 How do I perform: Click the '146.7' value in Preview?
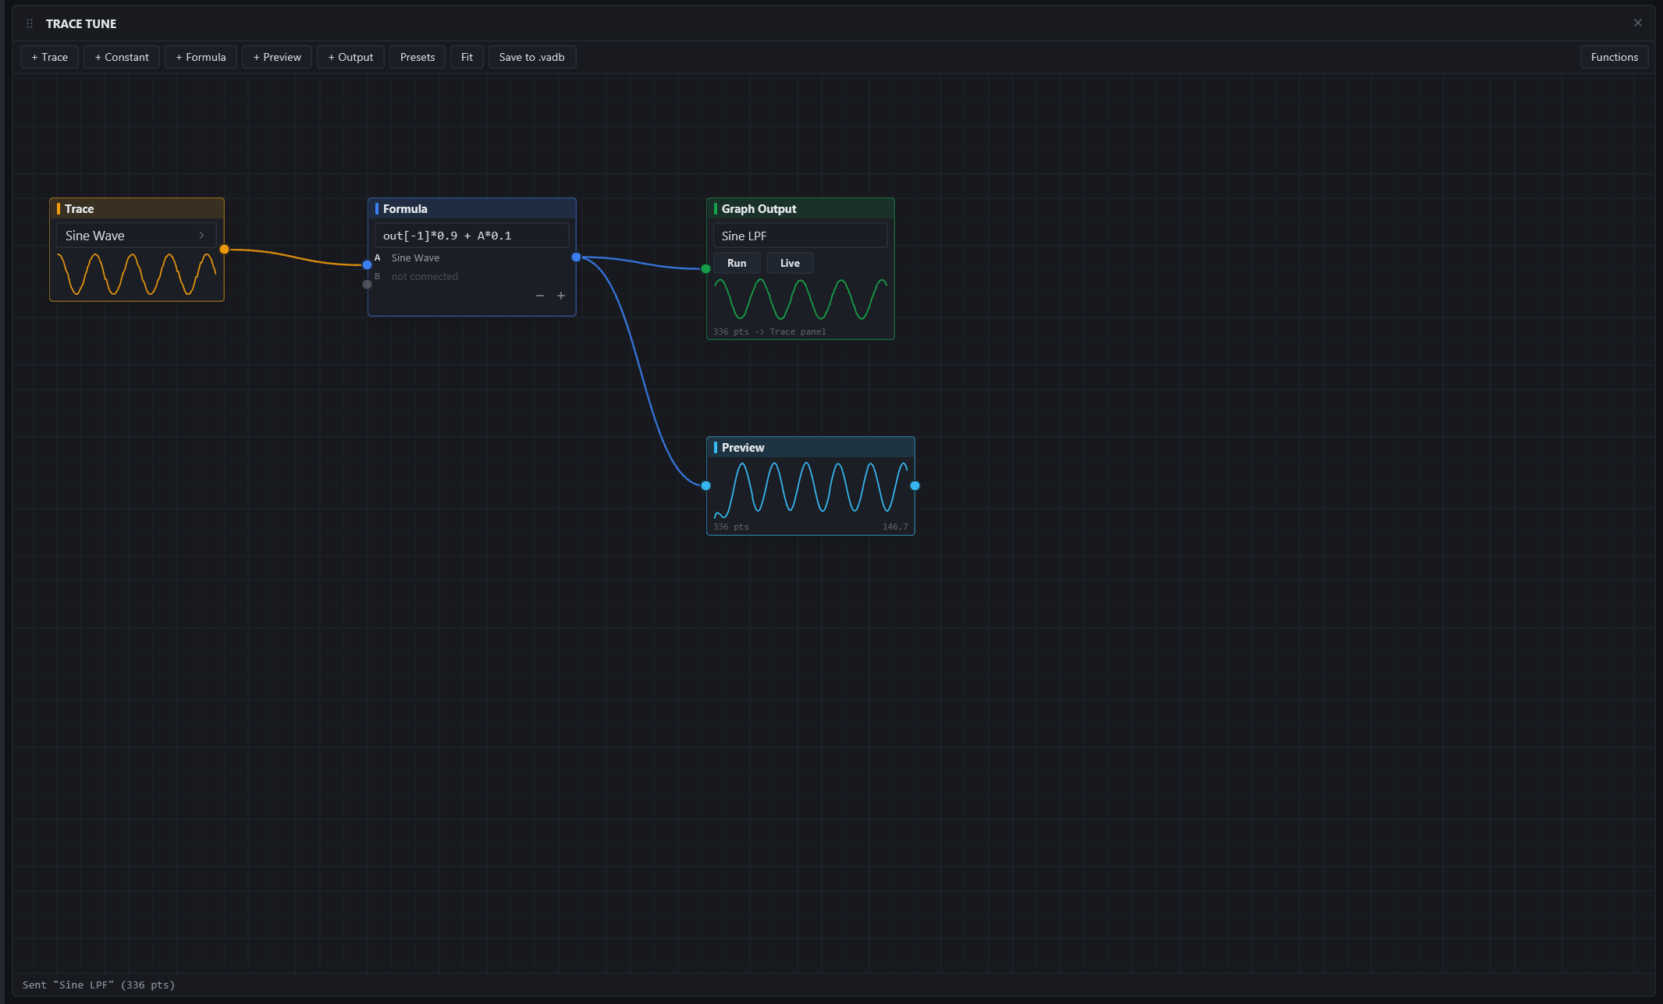[x=895, y=527]
